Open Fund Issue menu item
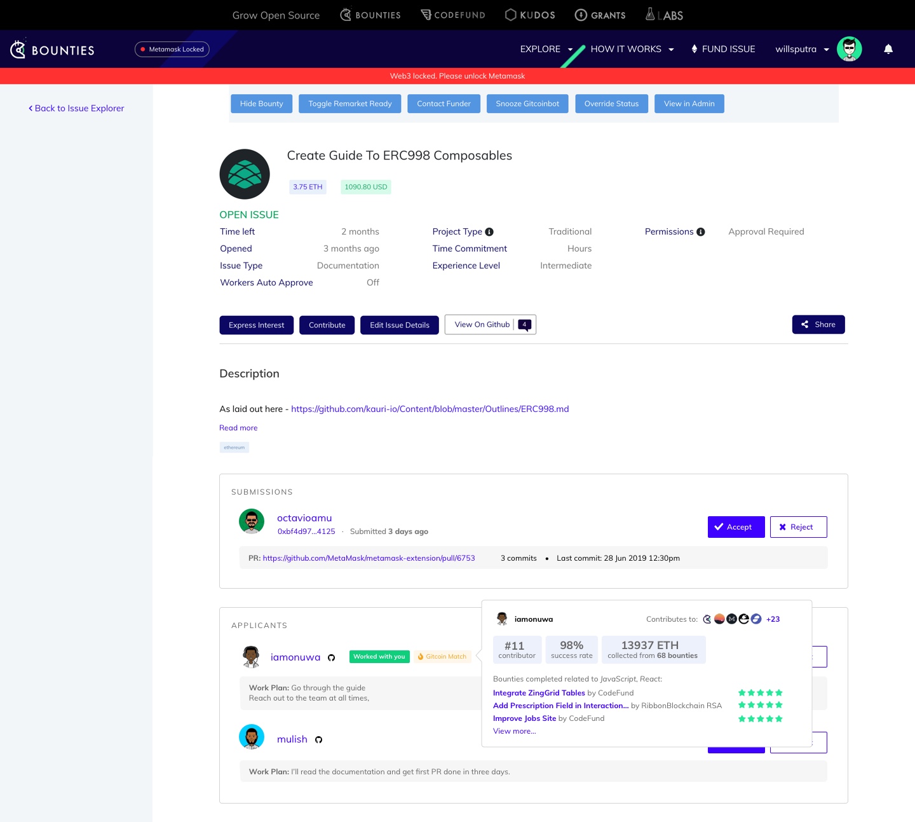Image resolution: width=915 pixels, height=822 pixels. tap(723, 49)
